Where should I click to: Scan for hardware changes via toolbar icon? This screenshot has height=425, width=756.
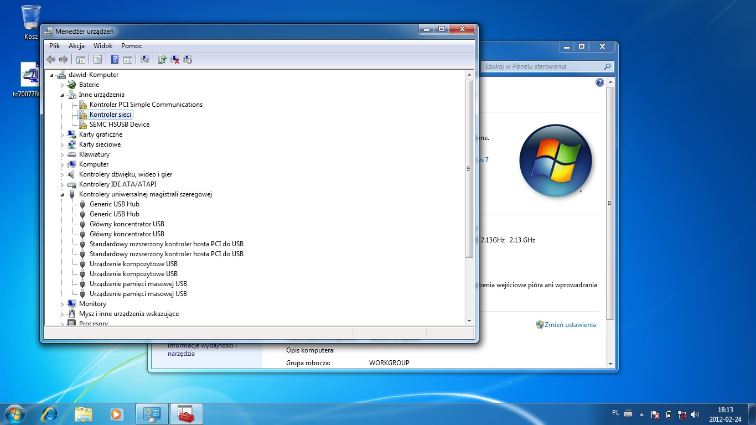145,59
